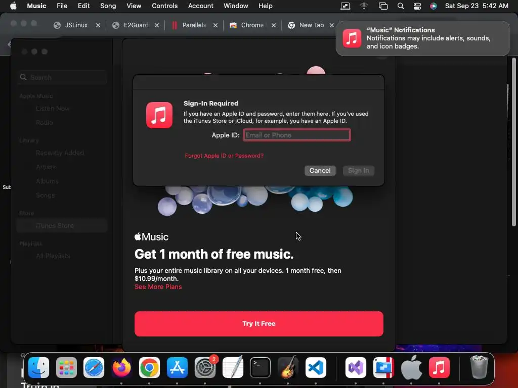Open the Song menu
The height and width of the screenshot is (388, 518).
click(x=108, y=6)
